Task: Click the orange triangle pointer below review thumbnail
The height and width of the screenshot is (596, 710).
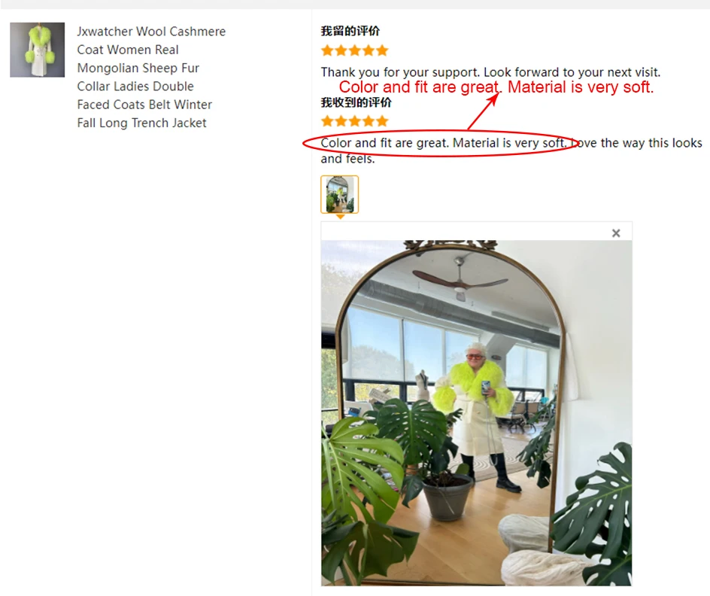Action: pyautogui.click(x=340, y=217)
